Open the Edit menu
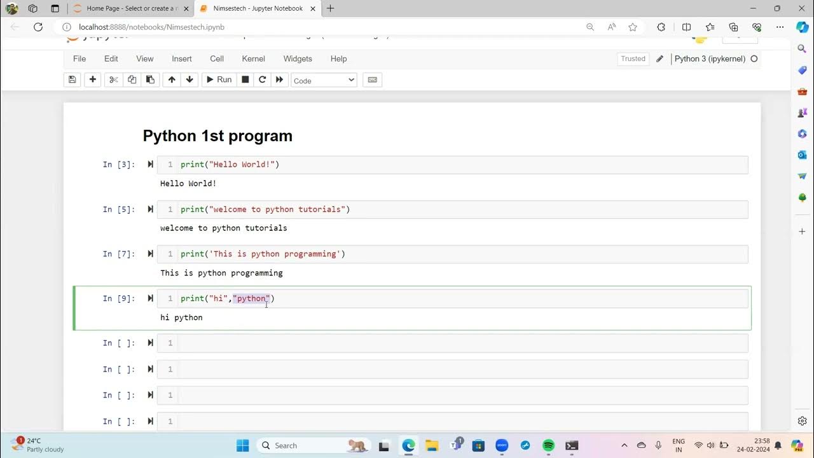 [111, 59]
